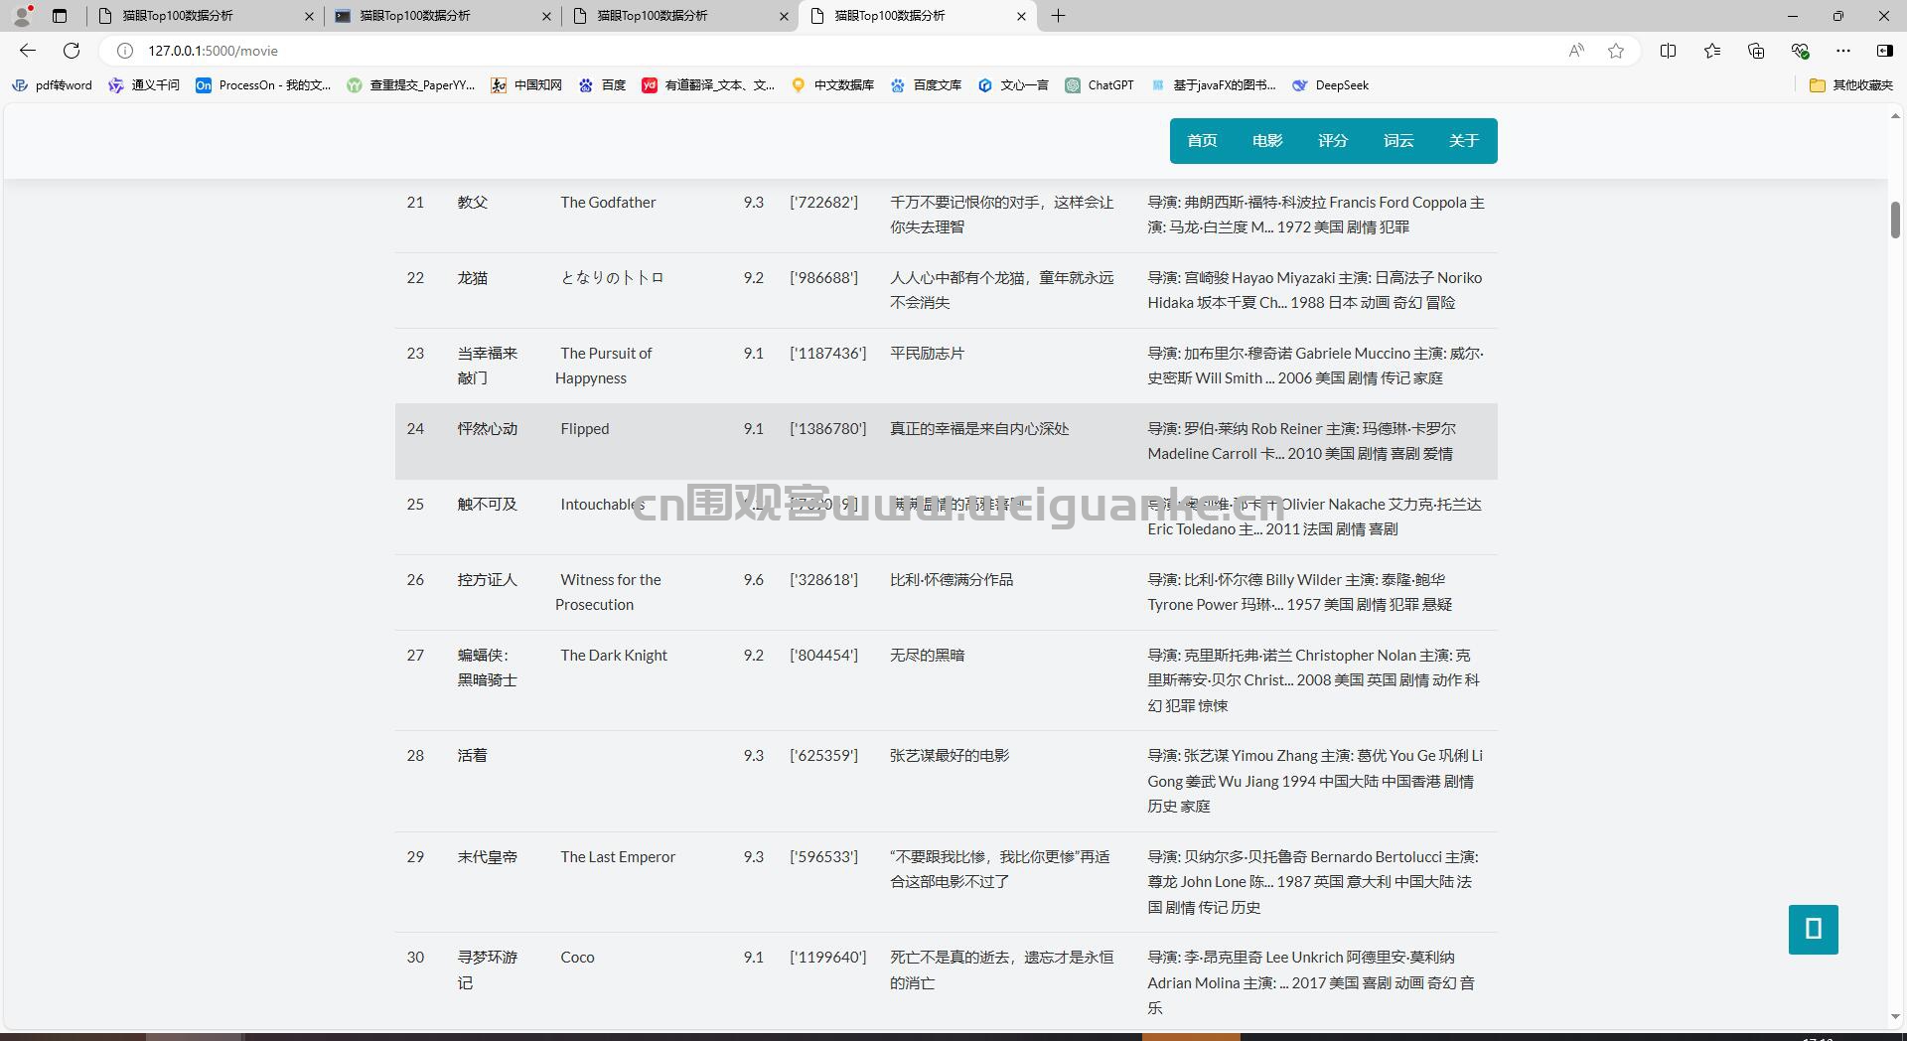Open the 百度 bookmark

pos(603,85)
